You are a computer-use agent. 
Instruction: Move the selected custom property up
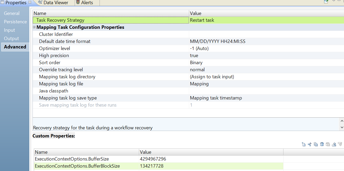point(334,144)
